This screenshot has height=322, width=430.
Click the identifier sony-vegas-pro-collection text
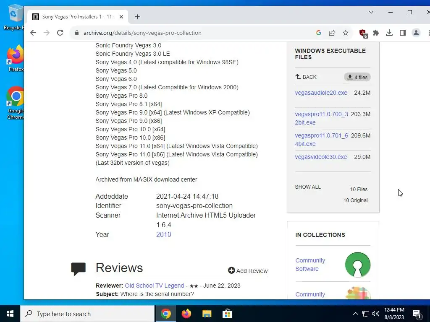coord(194,206)
